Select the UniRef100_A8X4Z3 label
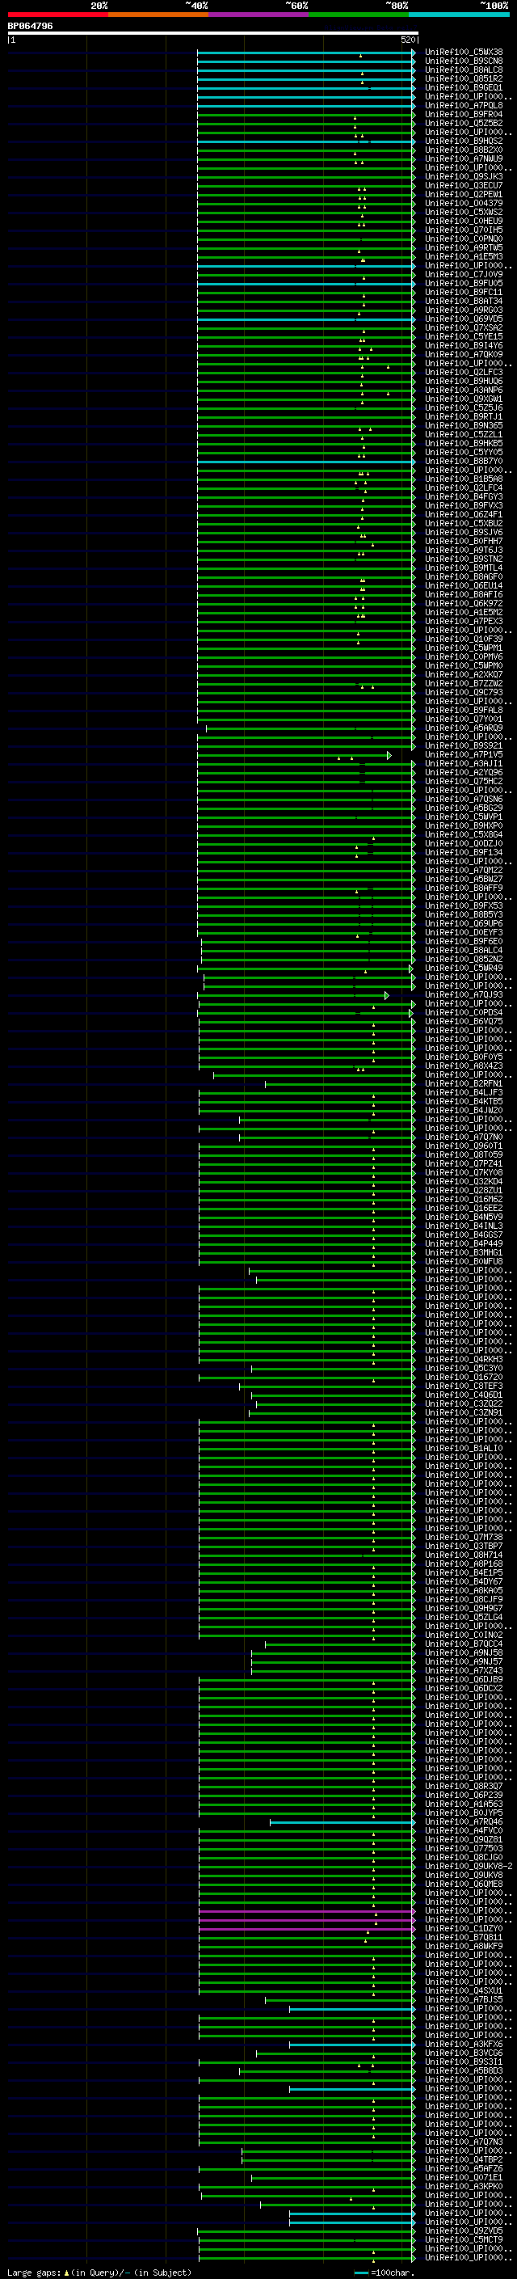The image size is (517, 2279). point(464,1066)
